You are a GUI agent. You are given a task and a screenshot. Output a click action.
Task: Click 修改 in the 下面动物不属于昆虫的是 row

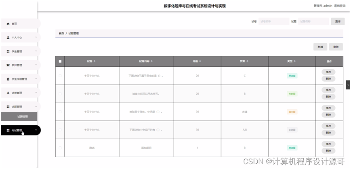[x=328, y=72]
